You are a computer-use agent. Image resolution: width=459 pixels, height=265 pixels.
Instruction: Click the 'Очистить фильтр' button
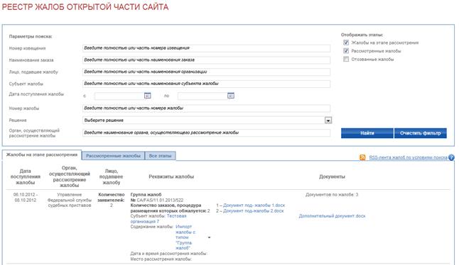click(x=421, y=133)
